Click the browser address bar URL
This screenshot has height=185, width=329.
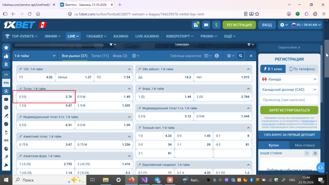[139, 14]
